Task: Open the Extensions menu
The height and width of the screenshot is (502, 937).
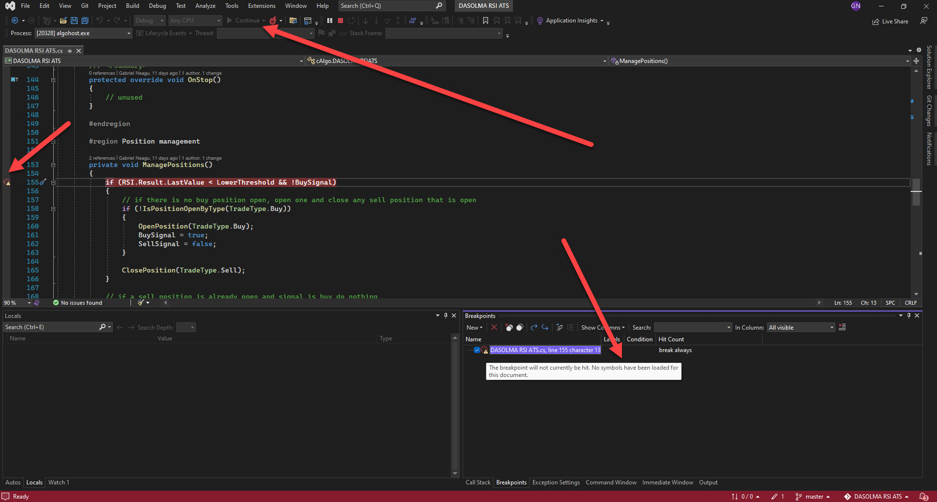Action: pos(261,6)
